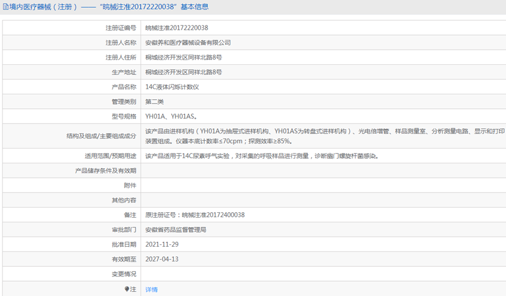Select the remark 原注册证号：皖械注准20172400038
This screenshot has width=506, height=296.
[x=195, y=215]
